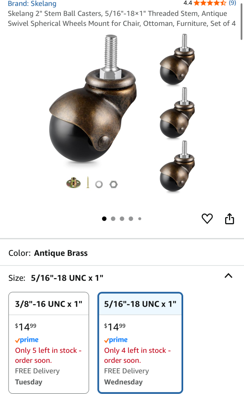Collapse the Size options chevron
Screen dimensions: 244x394
click(x=229, y=276)
